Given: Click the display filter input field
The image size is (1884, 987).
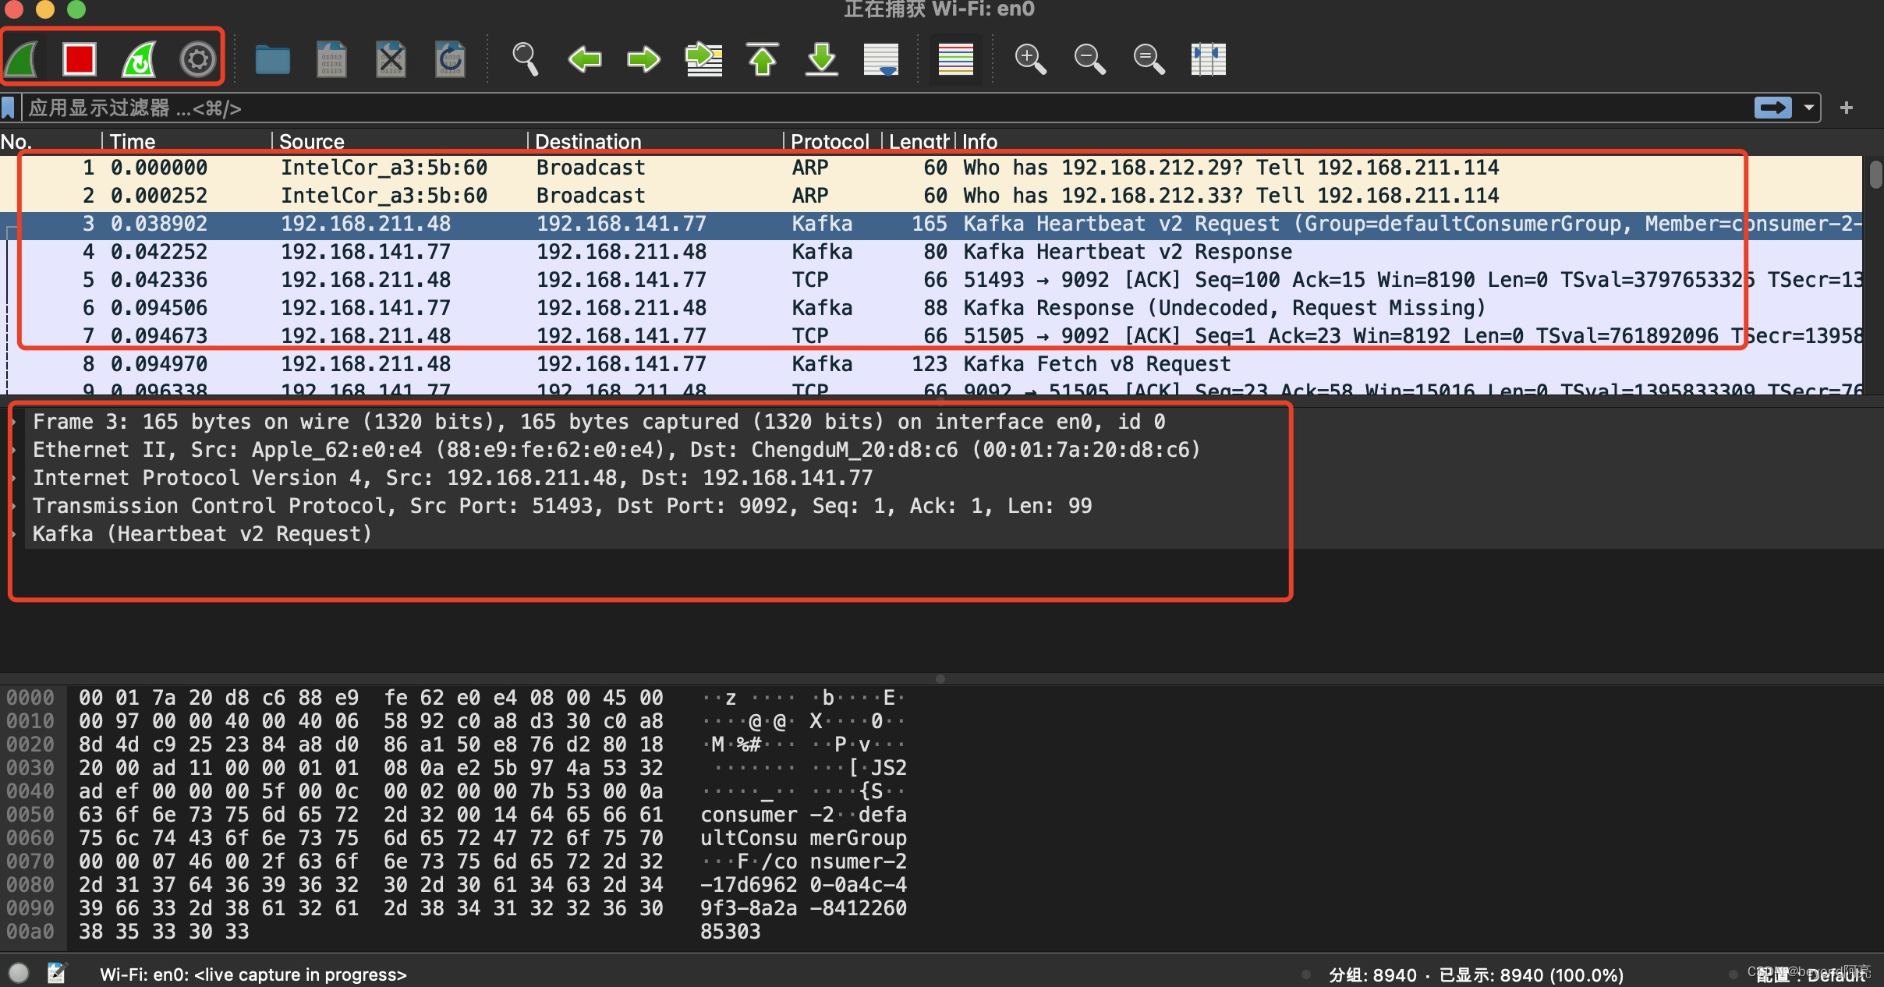Looking at the screenshot, I should 885,108.
